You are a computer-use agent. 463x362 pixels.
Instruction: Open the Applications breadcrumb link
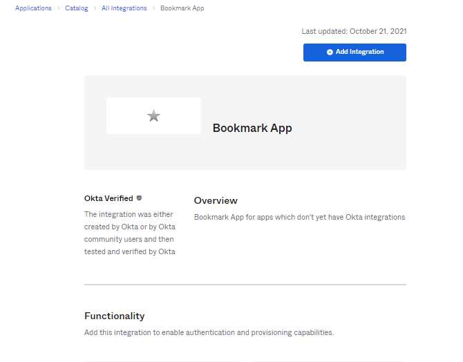pos(33,8)
